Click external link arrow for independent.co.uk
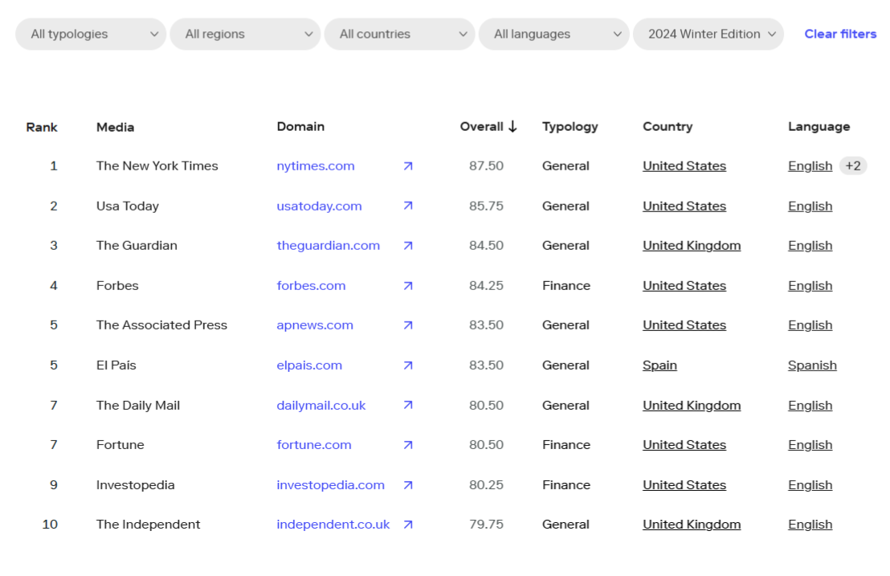This screenshot has width=890, height=576. [x=408, y=525]
